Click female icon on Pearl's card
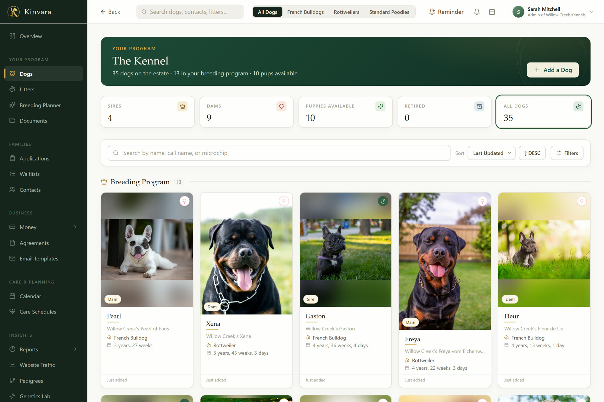 pyautogui.click(x=185, y=201)
